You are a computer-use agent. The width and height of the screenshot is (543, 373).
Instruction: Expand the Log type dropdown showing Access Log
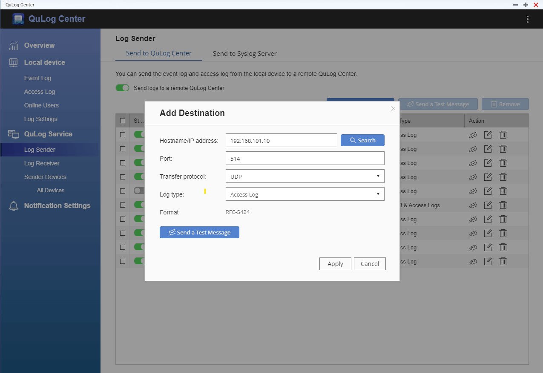(305, 194)
